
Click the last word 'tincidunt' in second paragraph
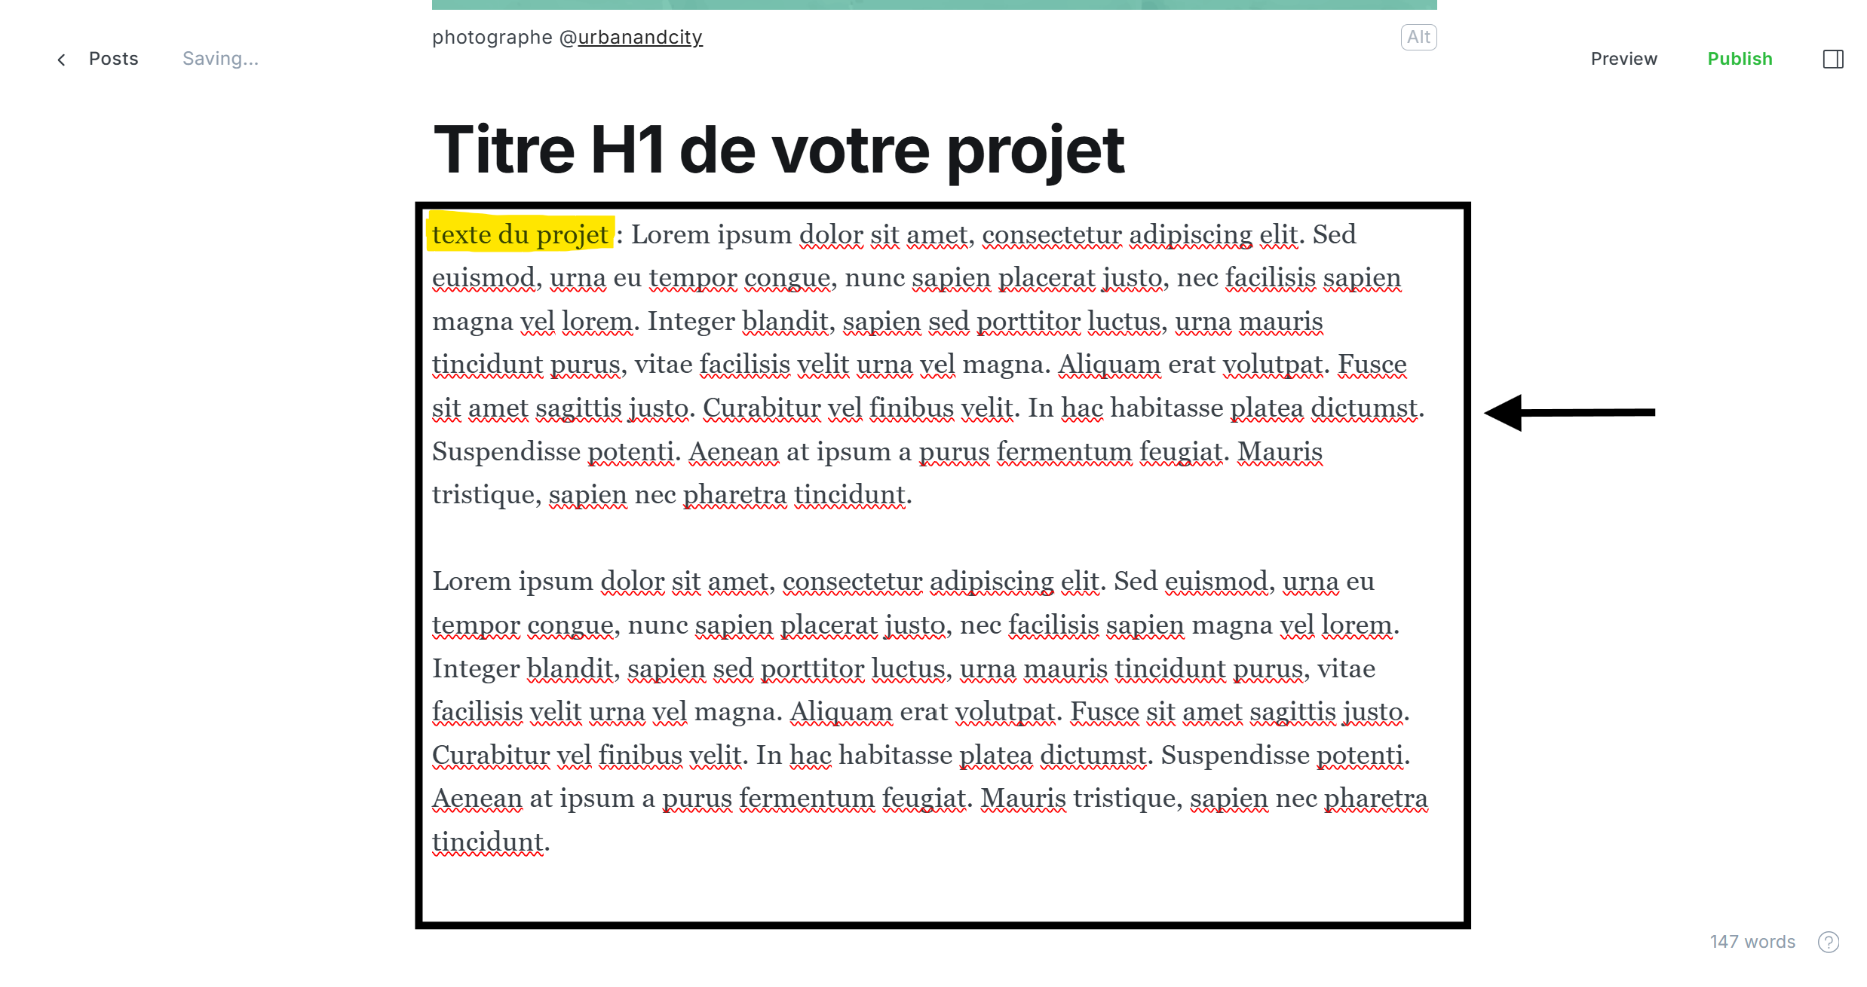(x=487, y=842)
